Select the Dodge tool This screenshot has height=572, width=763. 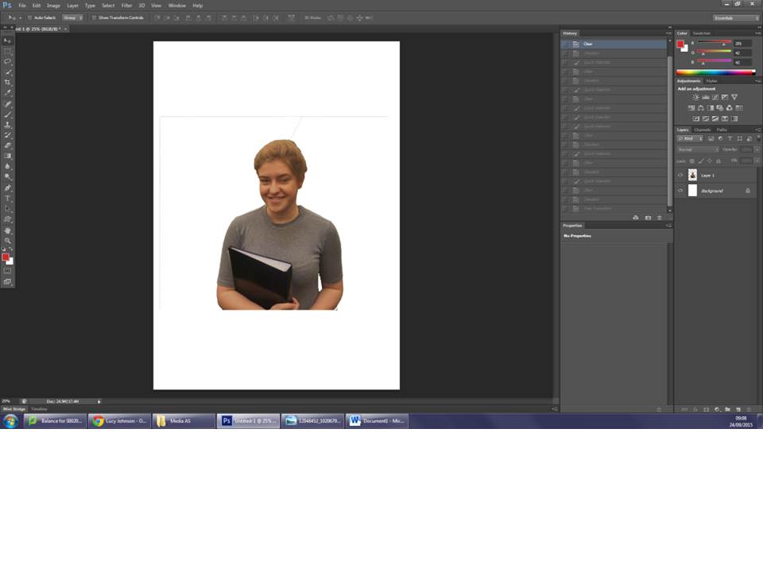point(7,177)
